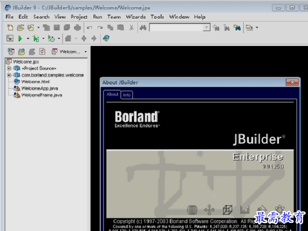Open the Search menu
Screen dimensions: 308x231
tap(41, 17)
